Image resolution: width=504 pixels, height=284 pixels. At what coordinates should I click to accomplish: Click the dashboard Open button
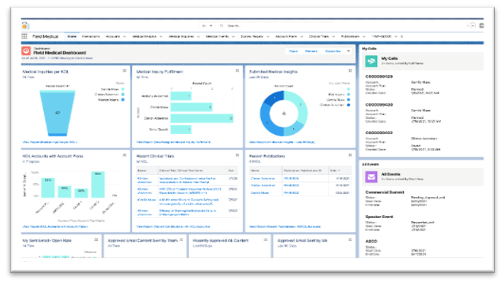(294, 51)
